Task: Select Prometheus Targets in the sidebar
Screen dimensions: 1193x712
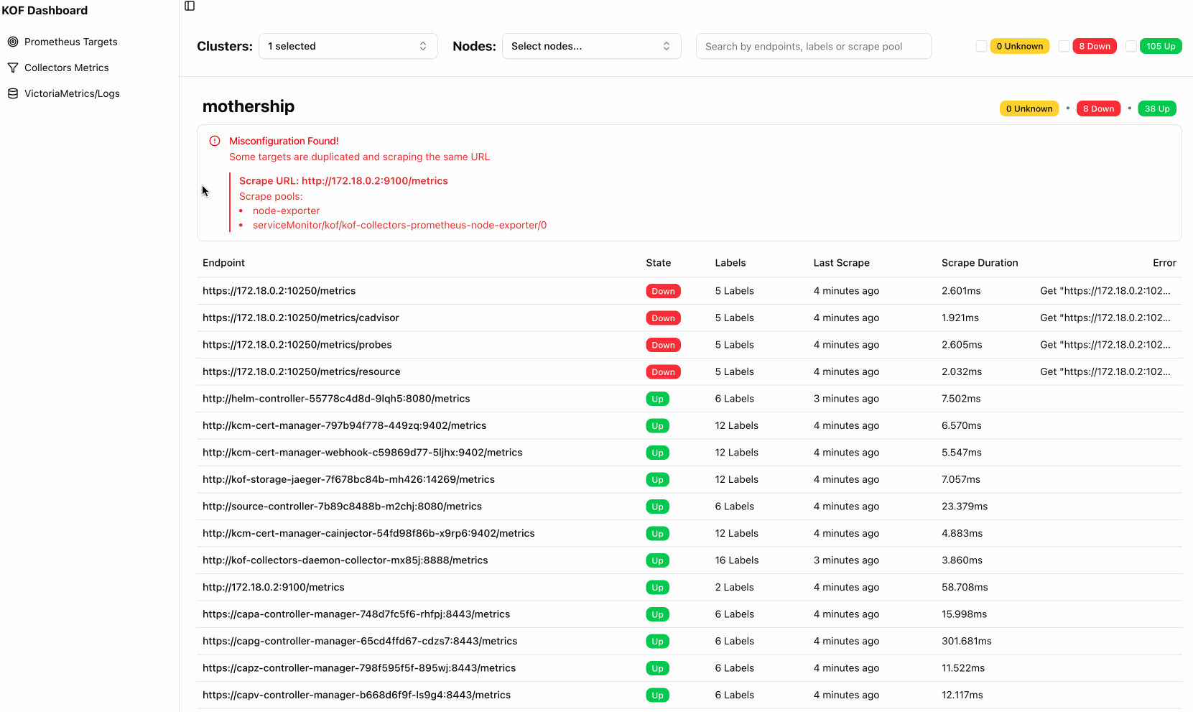Action: coord(71,41)
